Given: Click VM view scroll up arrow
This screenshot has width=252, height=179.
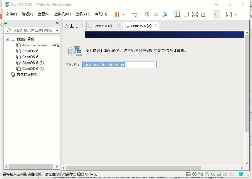Looking at the screenshot, I should click(247, 32).
